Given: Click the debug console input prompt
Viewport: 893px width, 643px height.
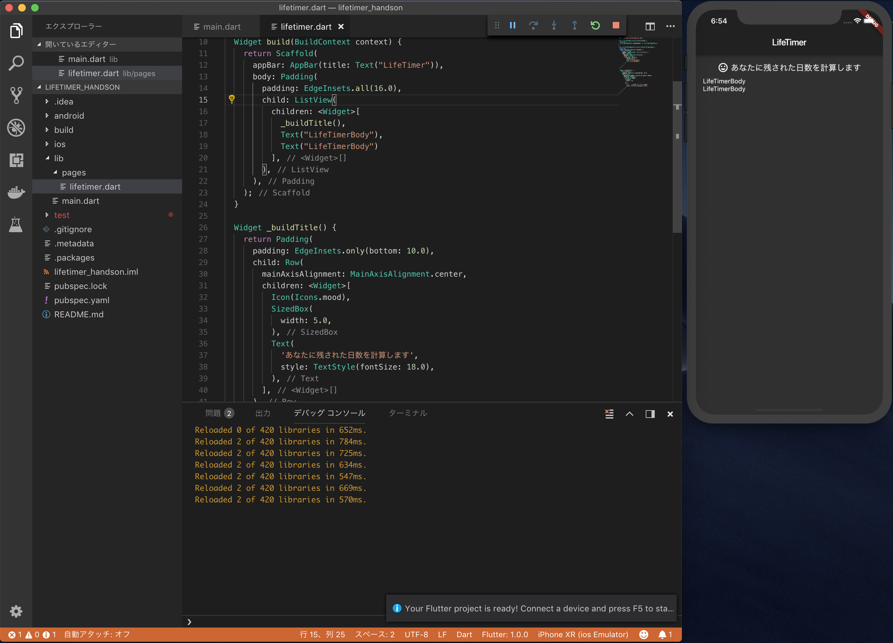Looking at the screenshot, I should tap(432, 622).
